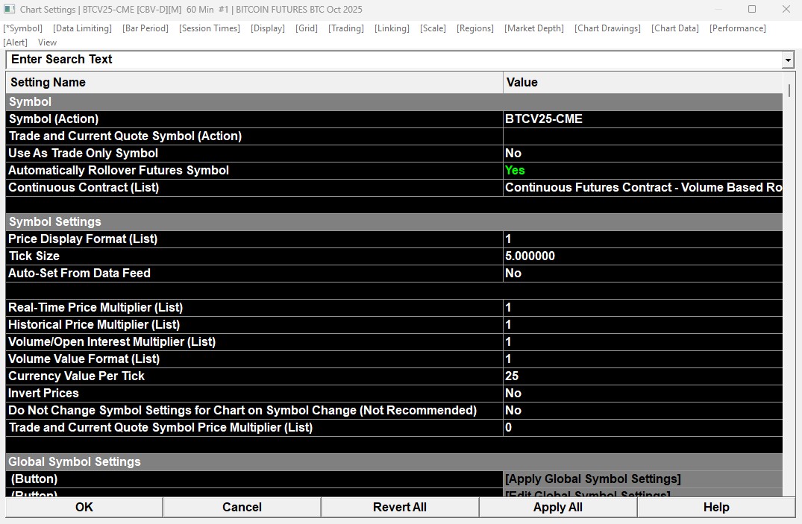Viewport: 802px width, 524px height.
Task: Toggle the Use As Trade Only Symbol value
Action: (643, 154)
